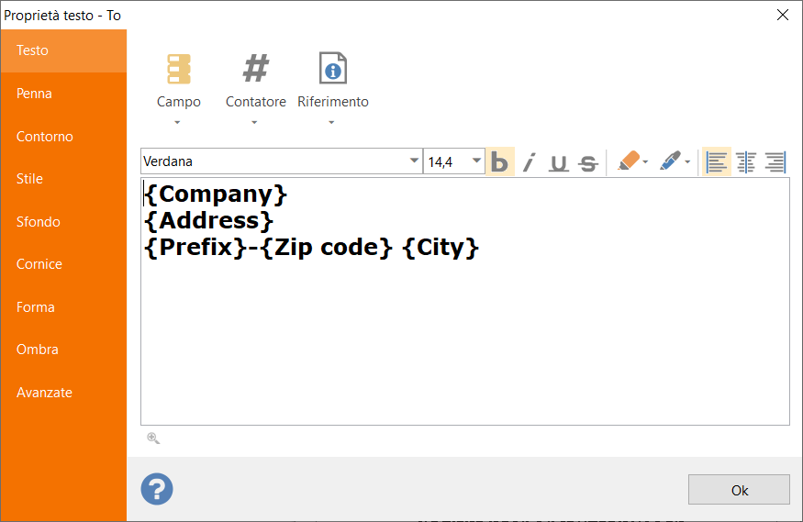Screen dimensions: 803x522
Task: Click the Campo field insert icon
Action: coord(179,69)
